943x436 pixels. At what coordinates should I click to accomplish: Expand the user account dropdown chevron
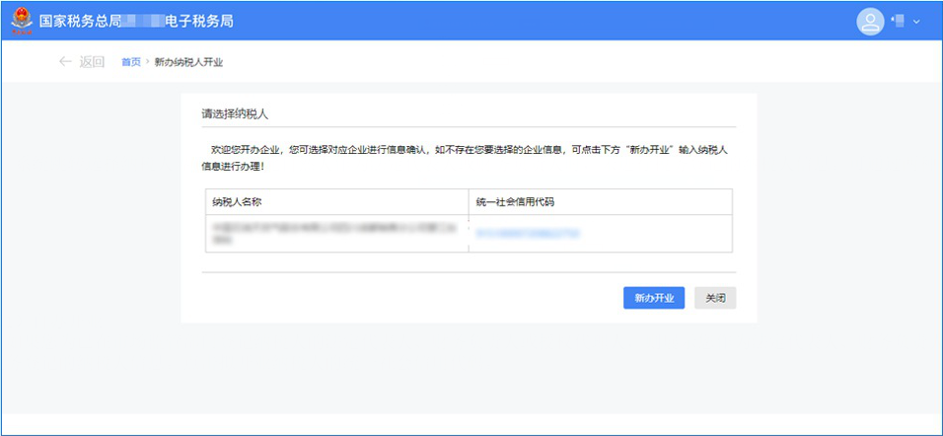coord(916,22)
